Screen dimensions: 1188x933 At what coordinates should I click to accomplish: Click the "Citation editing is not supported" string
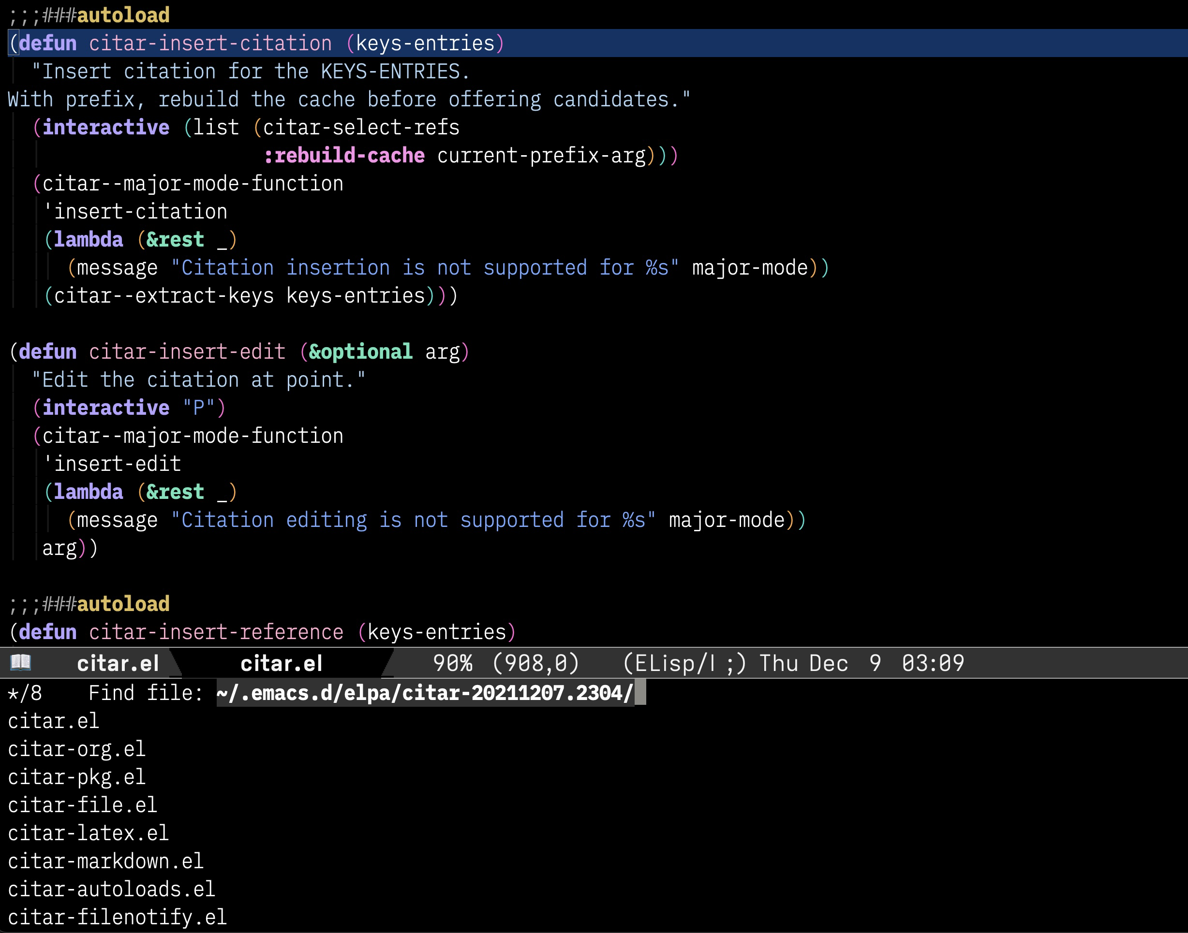[414, 520]
